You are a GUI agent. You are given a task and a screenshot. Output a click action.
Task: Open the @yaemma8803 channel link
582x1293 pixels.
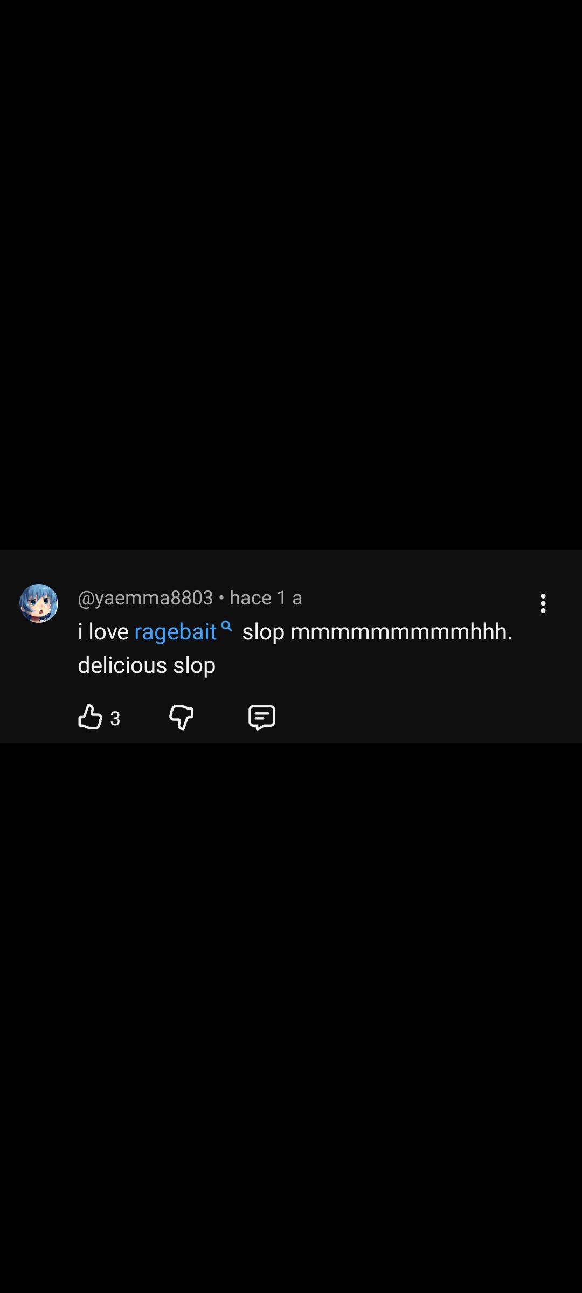145,598
